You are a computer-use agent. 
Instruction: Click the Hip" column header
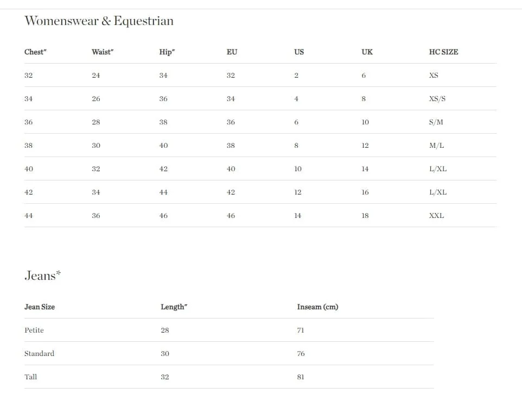[x=167, y=52]
